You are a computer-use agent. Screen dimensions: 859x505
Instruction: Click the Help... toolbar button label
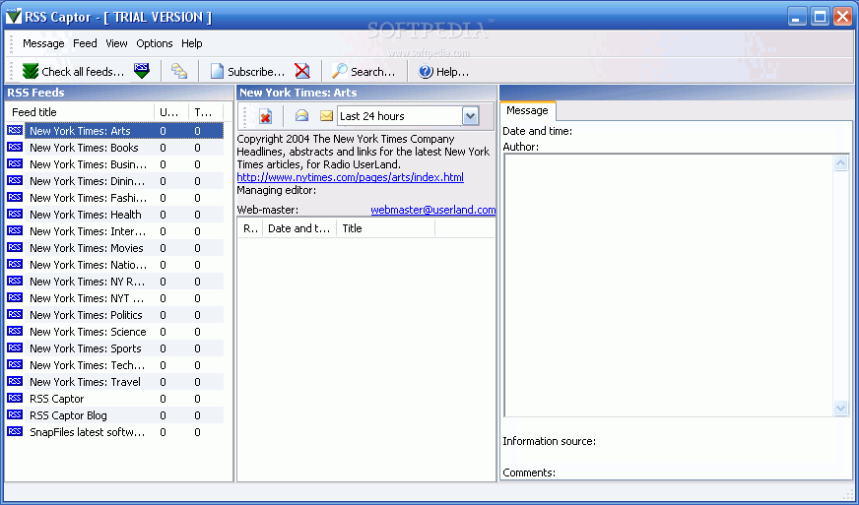point(452,72)
